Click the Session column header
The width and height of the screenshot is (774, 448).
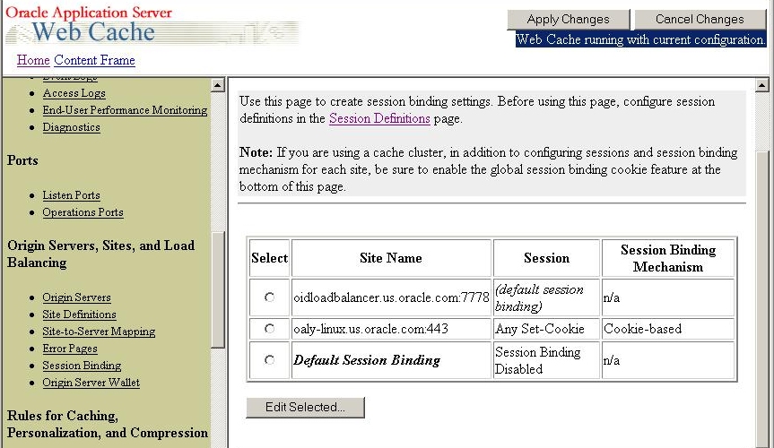(546, 258)
